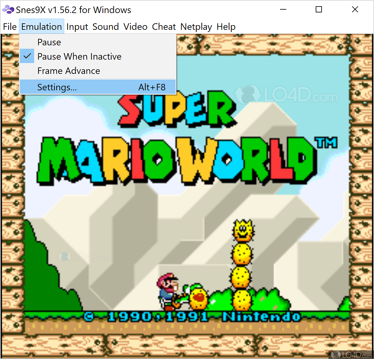
Task: Toggle Pause When Inactive option
Action: click(x=98, y=57)
